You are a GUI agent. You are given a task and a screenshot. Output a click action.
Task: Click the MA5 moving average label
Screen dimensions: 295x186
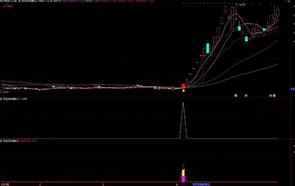46,1
